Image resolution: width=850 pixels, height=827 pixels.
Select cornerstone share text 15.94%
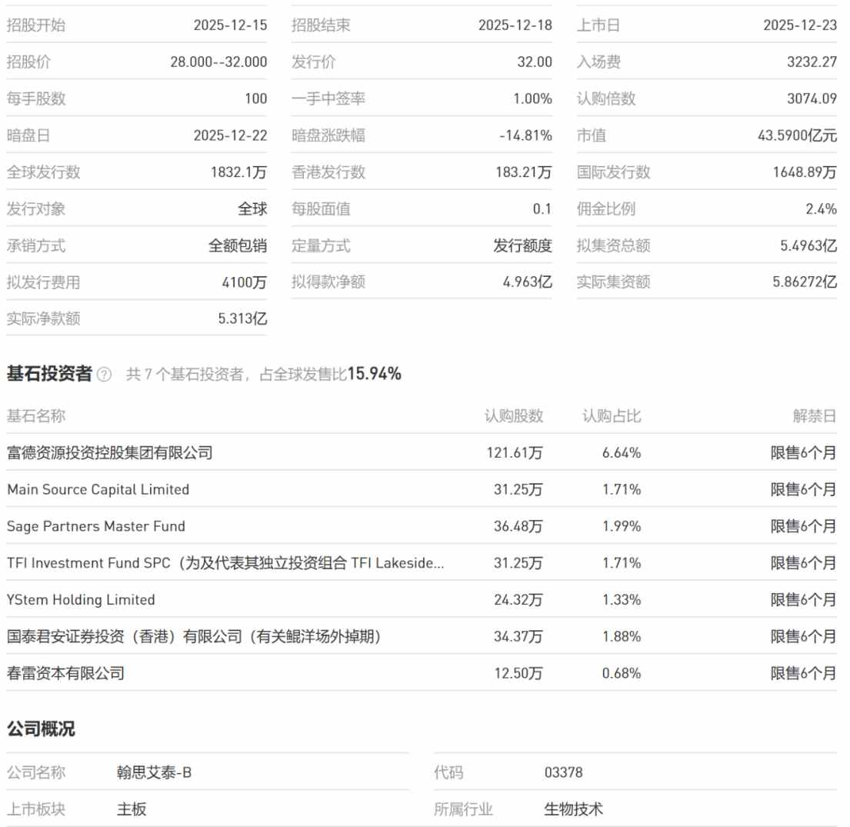pos(374,374)
